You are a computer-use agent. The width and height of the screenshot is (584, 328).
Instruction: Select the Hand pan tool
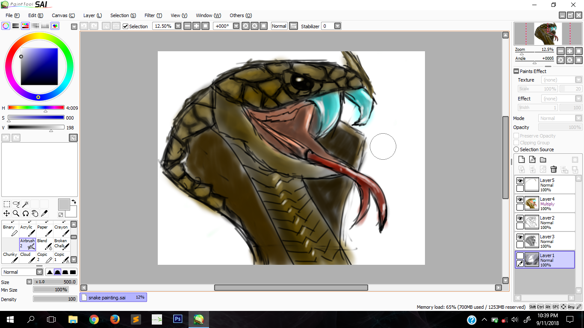35,214
